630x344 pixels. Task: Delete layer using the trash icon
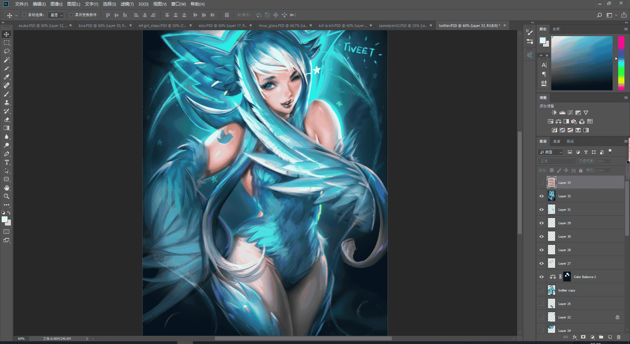[619, 337]
